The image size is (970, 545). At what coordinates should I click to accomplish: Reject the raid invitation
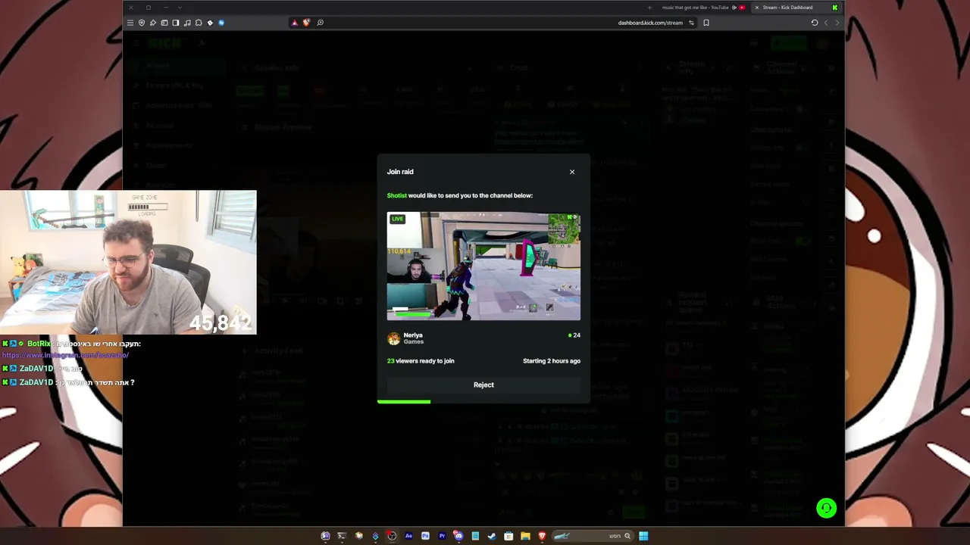(x=483, y=385)
